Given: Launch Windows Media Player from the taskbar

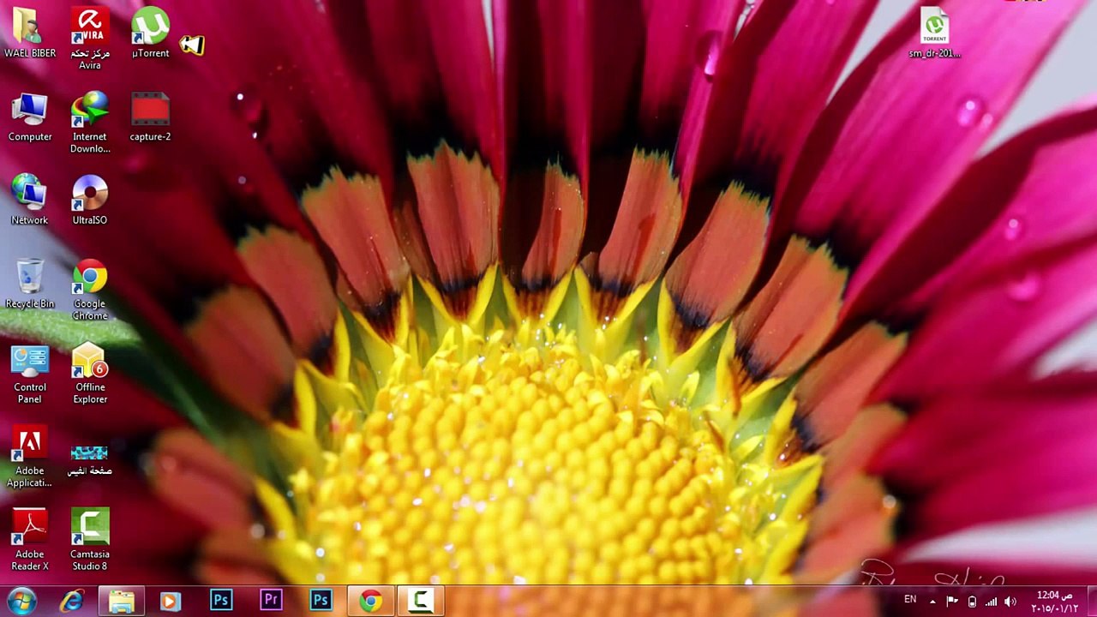Looking at the screenshot, I should (x=171, y=602).
